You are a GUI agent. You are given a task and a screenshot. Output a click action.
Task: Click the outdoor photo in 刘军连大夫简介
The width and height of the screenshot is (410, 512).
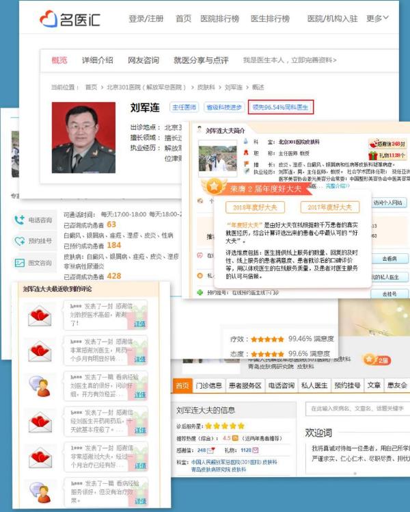(218, 158)
